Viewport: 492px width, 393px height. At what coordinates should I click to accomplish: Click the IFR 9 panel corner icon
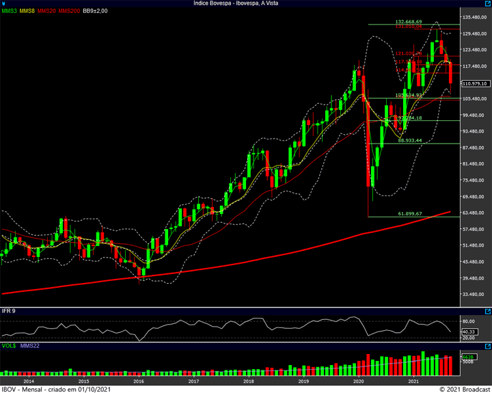click(x=488, y=311)
